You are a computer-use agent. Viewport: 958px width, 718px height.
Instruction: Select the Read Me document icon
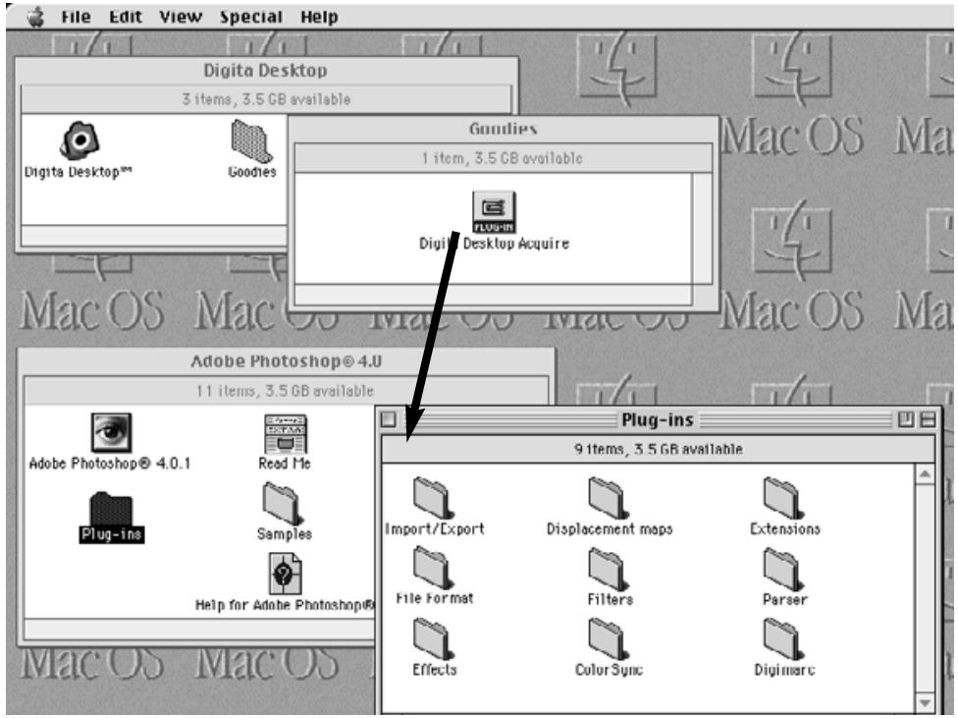(285, 433)
